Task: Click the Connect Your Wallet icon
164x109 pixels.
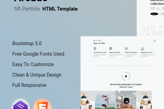Action: click(95, 49)
